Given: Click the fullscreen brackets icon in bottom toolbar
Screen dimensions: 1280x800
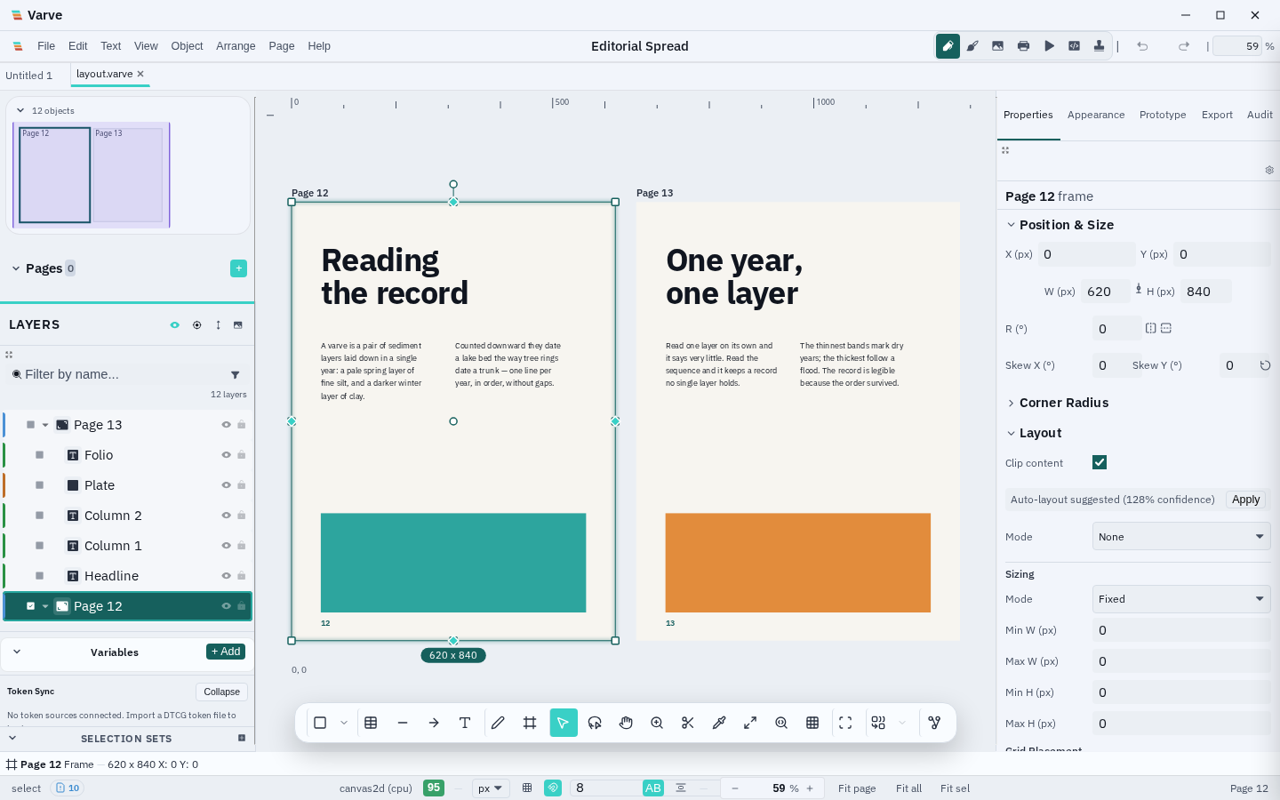Looking at the screenshot, I should tap(845, 723).
